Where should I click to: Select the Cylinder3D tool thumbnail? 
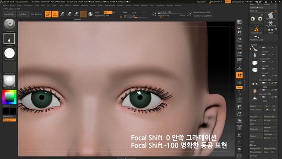click(270, 16)
